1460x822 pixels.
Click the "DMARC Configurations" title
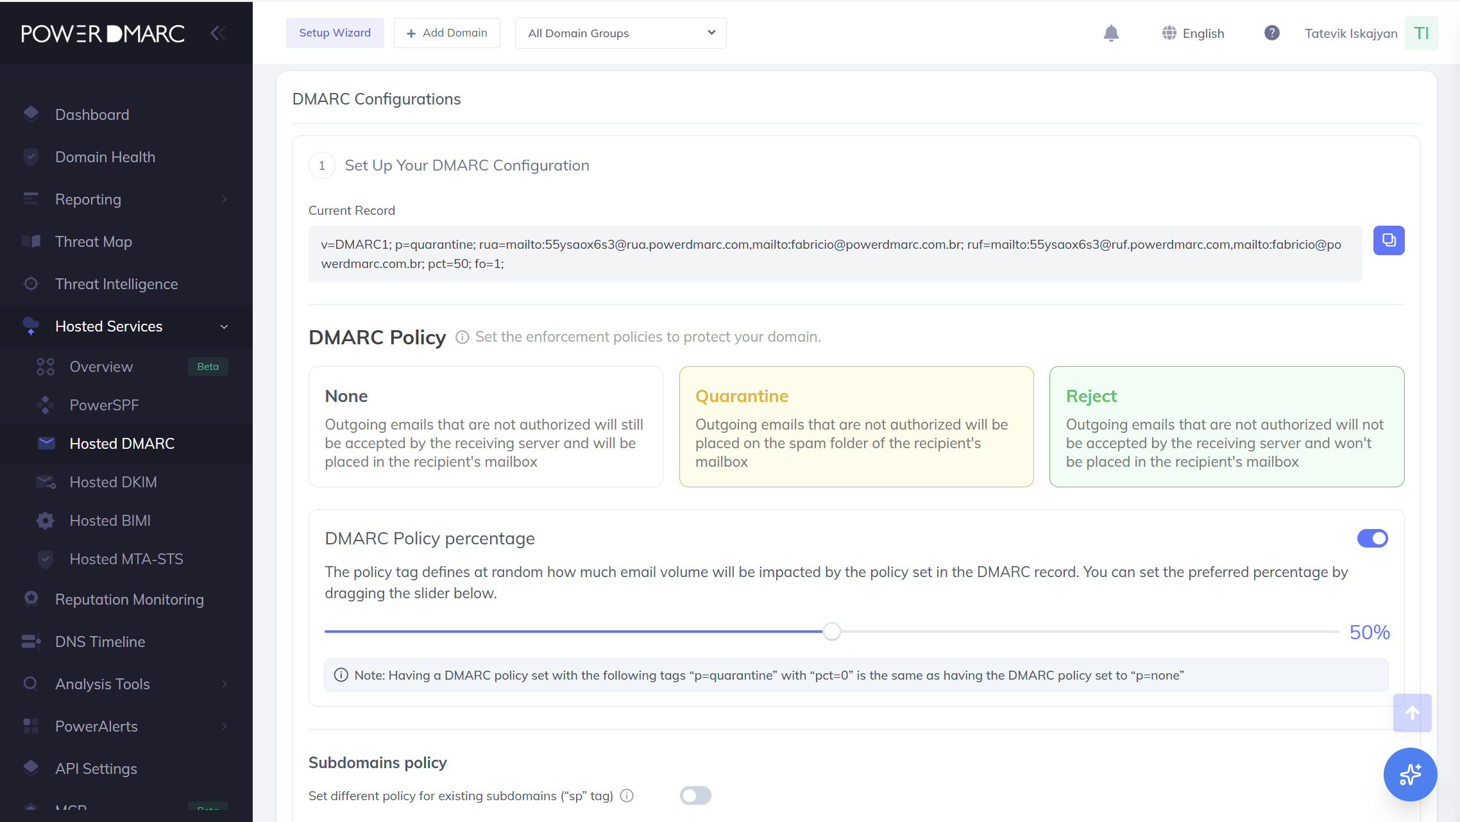[x=377, y=99]
